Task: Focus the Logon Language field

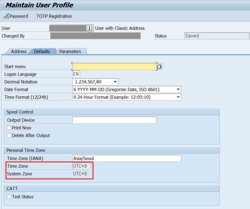Action: tap(76, 74)
